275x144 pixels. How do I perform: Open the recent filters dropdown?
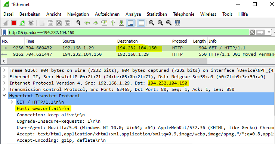tap(269, 32)
